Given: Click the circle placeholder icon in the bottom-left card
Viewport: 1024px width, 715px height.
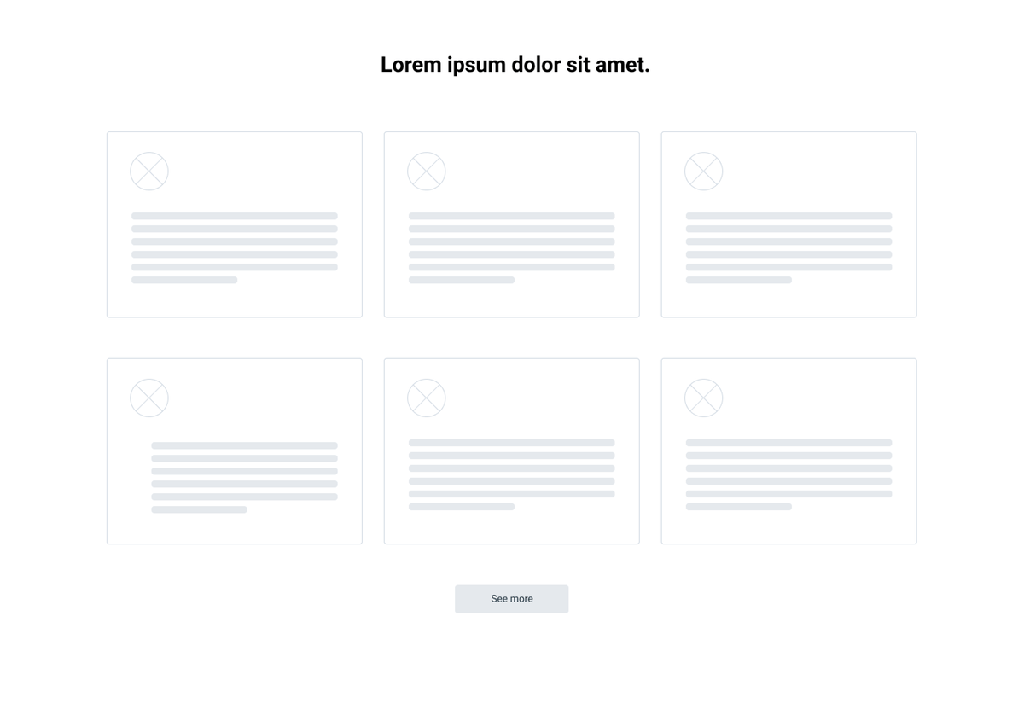Looking at the screenshot, I should 149,398.
